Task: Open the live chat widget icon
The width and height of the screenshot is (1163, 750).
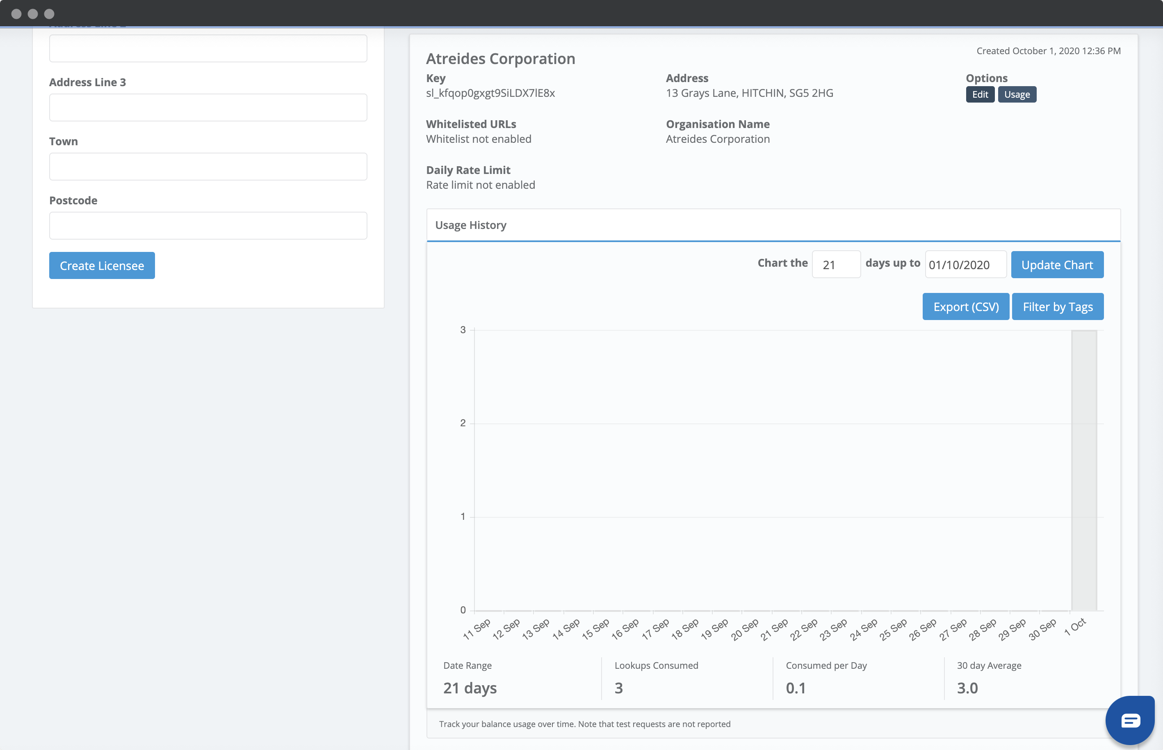Action: [1130, 720]
